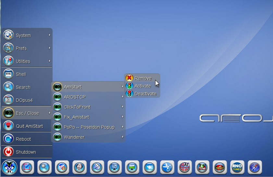This screenshot has height=177, width=273.
Task: Choose Remove from the AmiStart submenu
Action: [x=142, y=78]
